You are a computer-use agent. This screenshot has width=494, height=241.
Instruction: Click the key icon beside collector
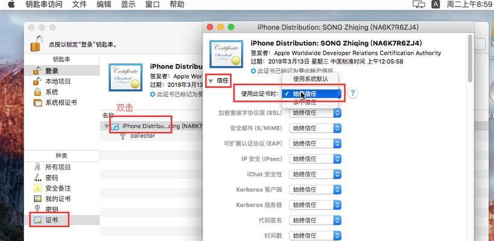(x=123, y=136)
